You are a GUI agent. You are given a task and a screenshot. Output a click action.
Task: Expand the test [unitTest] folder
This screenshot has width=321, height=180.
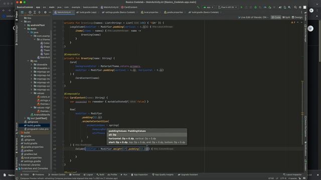25,118
